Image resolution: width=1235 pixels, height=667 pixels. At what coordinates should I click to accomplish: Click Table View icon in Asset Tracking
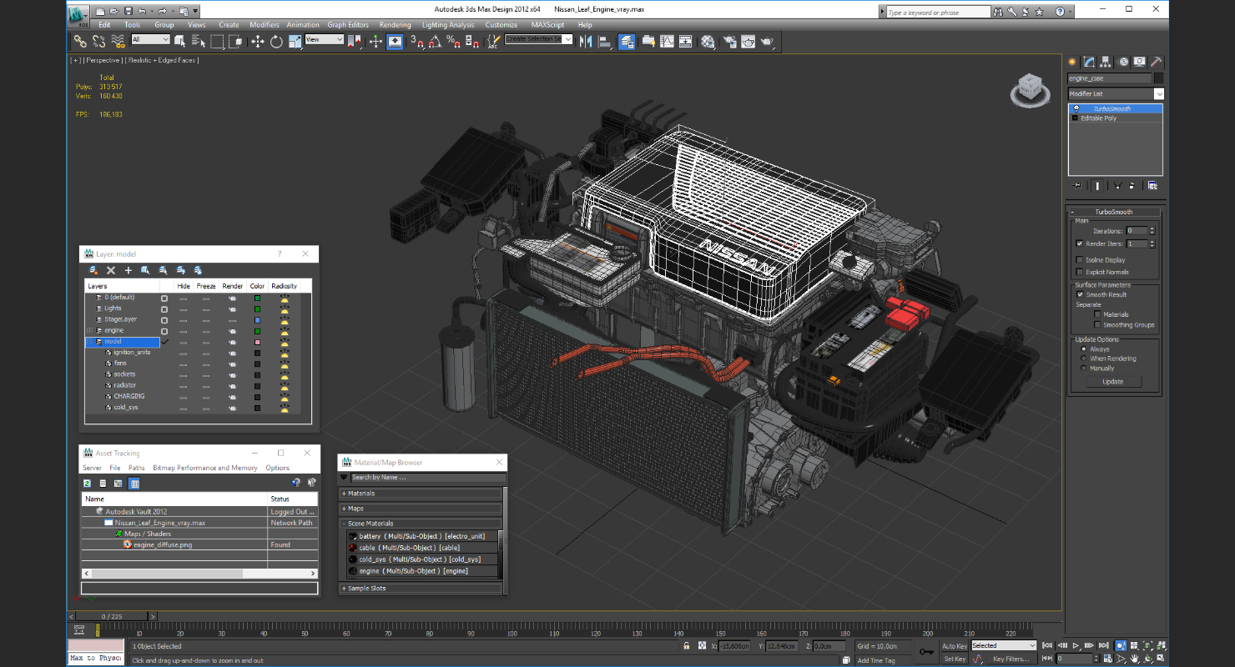tap(134, 484)
